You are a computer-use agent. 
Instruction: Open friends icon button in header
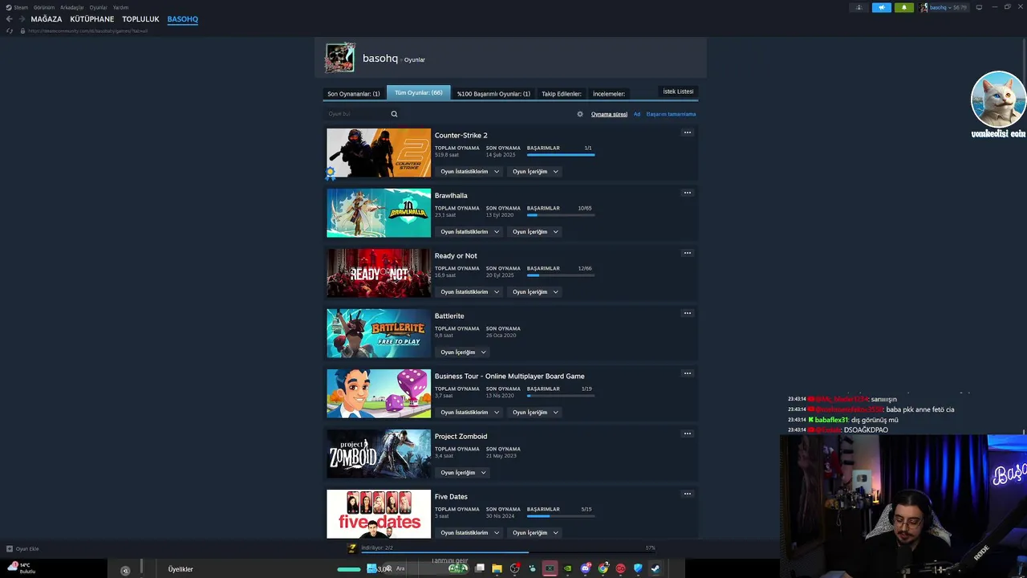[x=859, y=7]
